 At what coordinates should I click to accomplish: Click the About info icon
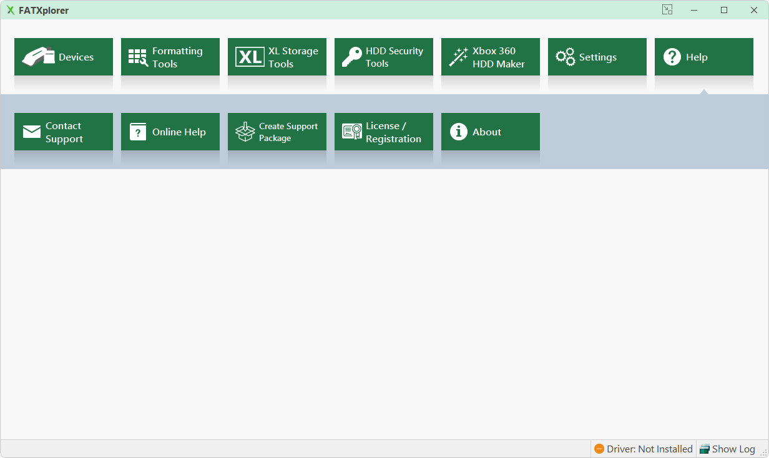[x=459, y=132]
